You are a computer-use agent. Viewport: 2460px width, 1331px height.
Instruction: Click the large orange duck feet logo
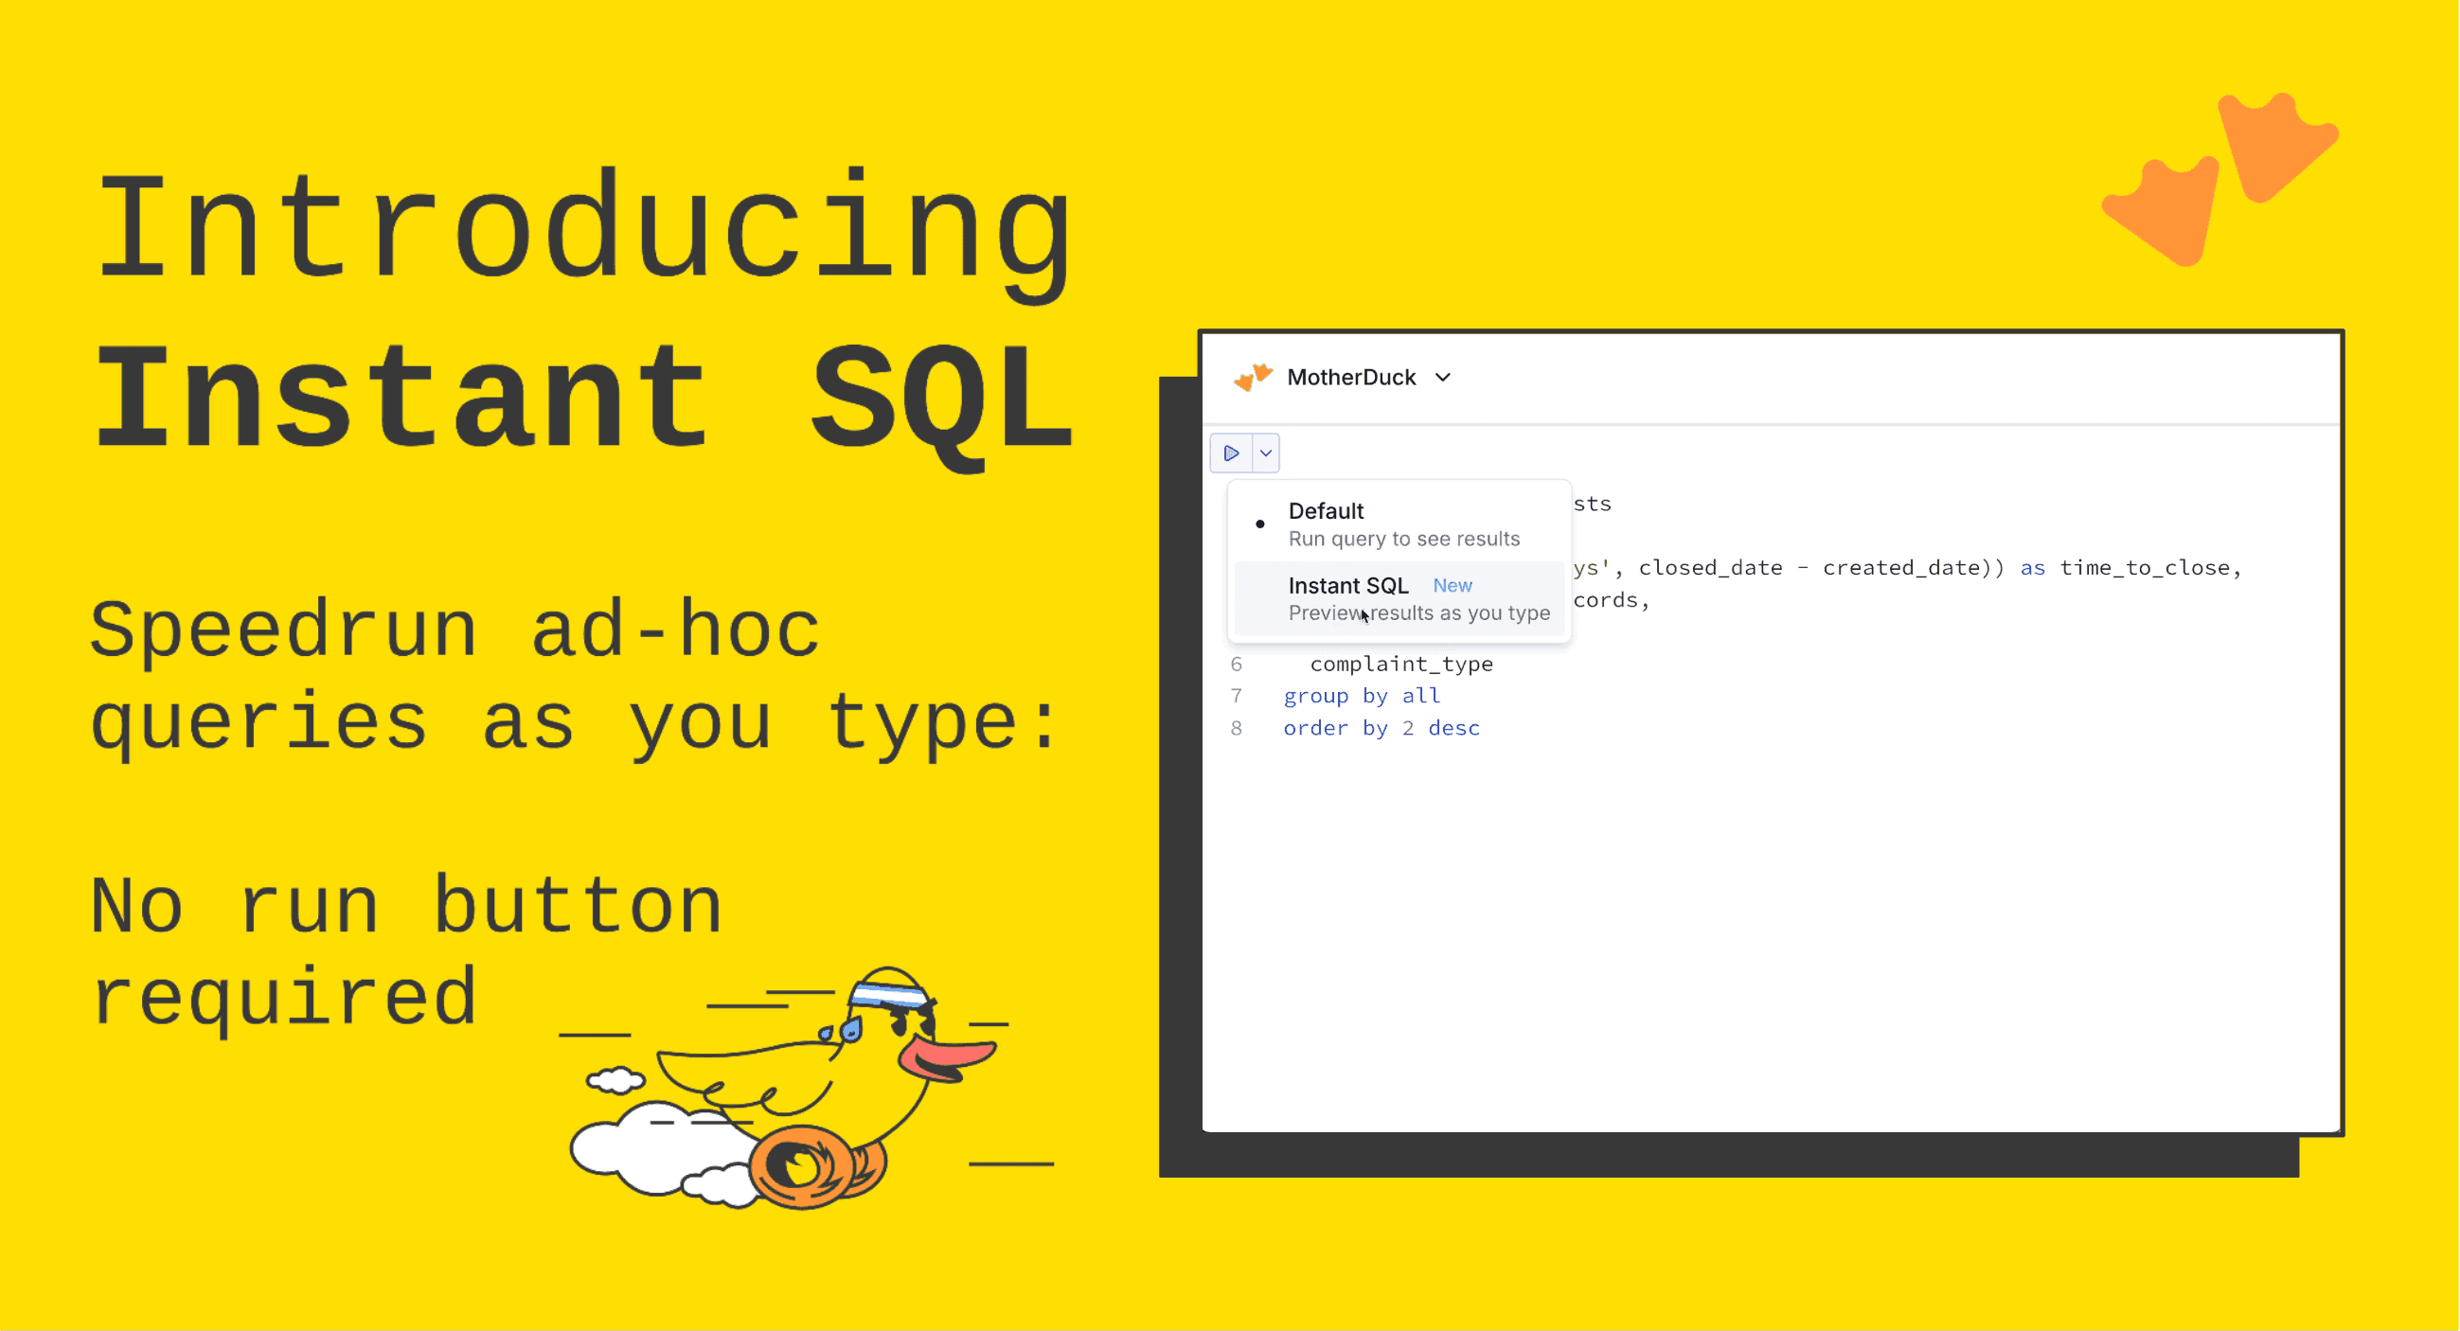(x=2219, y=182)
